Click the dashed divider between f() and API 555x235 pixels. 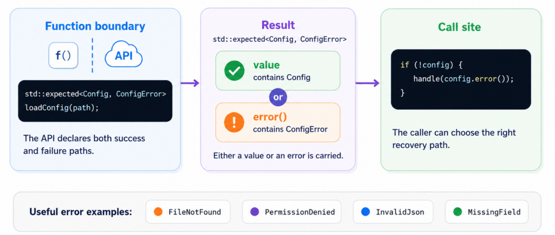click(x=92, y=55)
